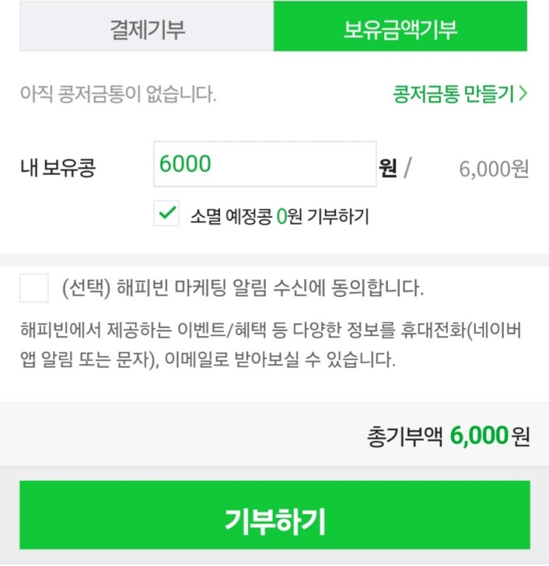Screen dimensions: 549x566
Task: Select the 보유금액기부 tab
Action: click(400, 30)
